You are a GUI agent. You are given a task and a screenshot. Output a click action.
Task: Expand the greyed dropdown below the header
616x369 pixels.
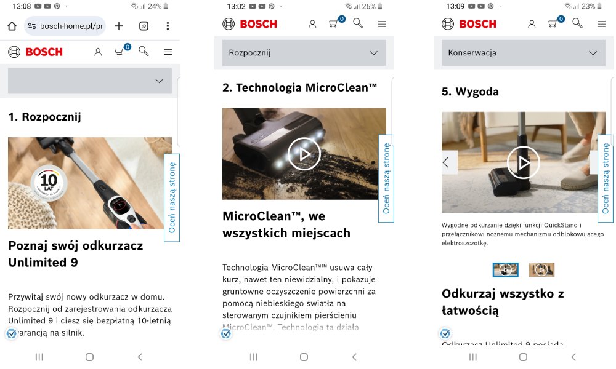tap(89, 81)
